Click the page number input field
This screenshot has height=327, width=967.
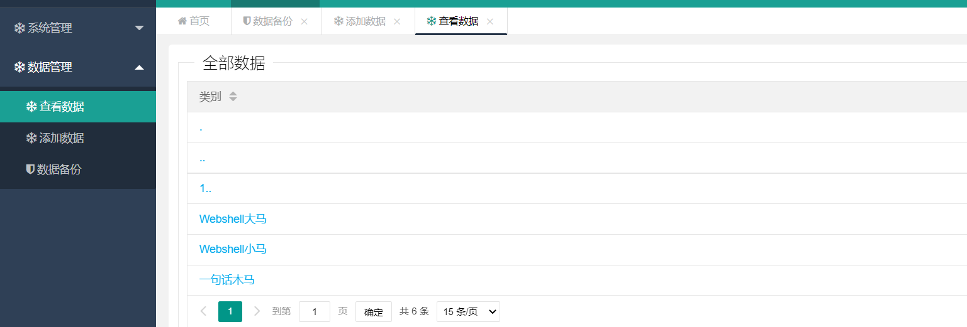point(314,312)
